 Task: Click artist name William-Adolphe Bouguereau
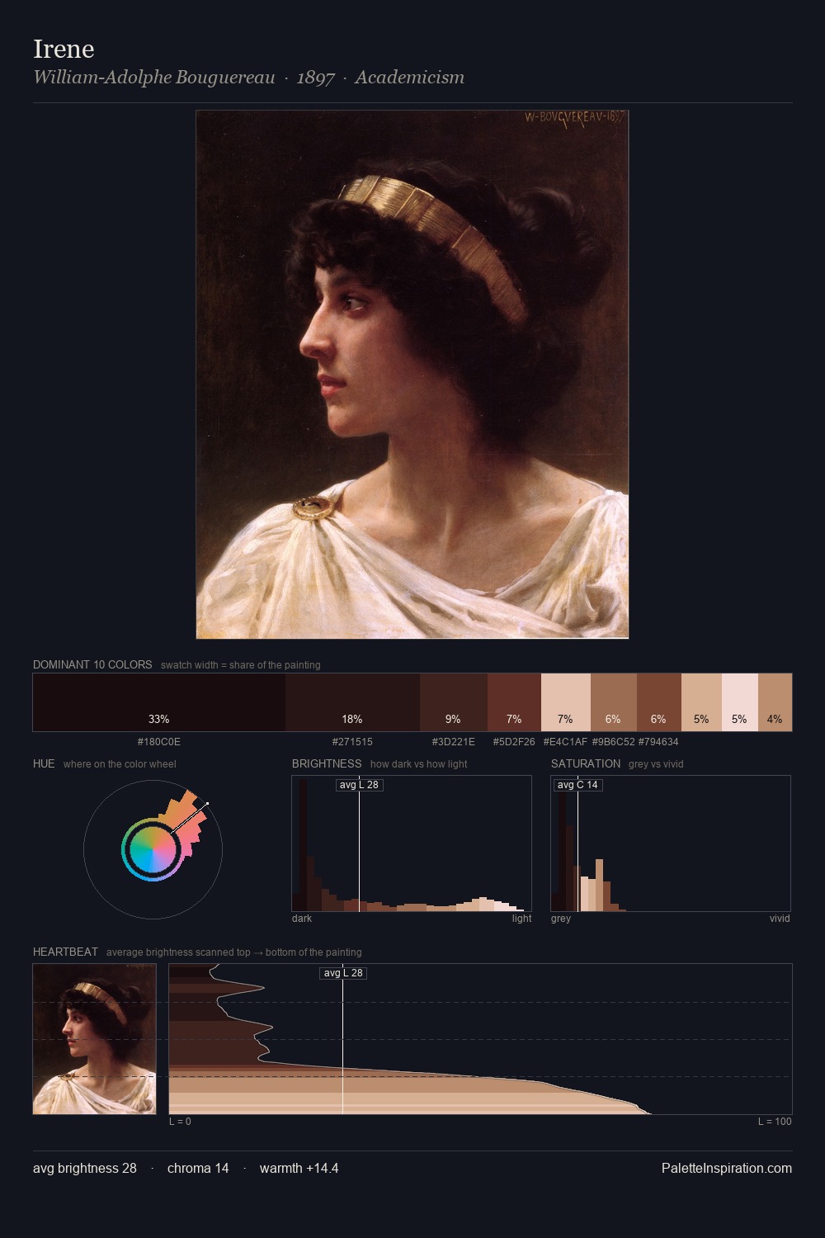click(x=154, y=78)
